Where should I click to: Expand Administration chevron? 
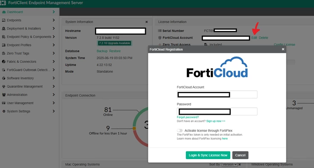54,95
